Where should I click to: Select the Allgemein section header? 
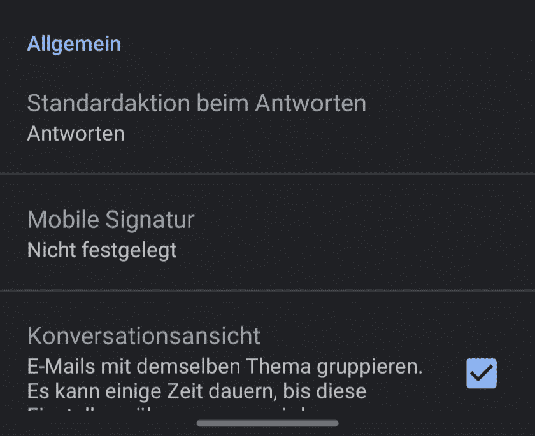pos(74,45)
